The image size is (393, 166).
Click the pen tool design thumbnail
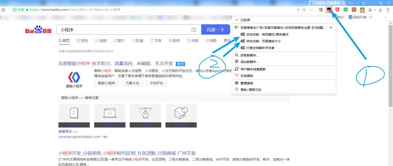click(145, 116)
